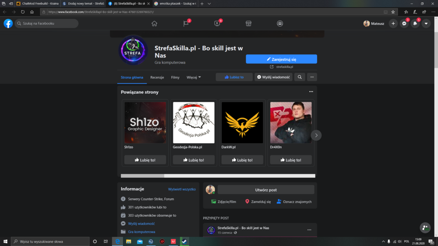Open File Explorer from taskbar
This screenshot has width=438, height=246.
128,242
